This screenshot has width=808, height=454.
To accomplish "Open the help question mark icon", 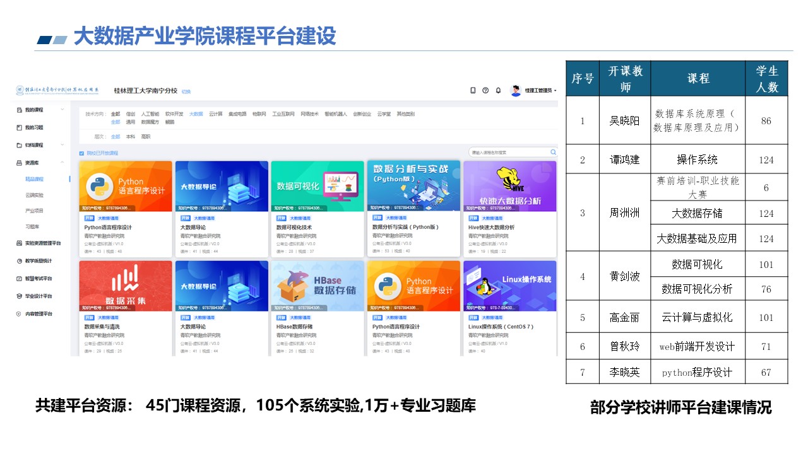I will 485,91.
